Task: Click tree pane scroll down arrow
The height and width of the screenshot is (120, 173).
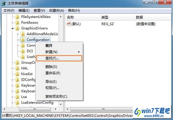Action: 61,104
